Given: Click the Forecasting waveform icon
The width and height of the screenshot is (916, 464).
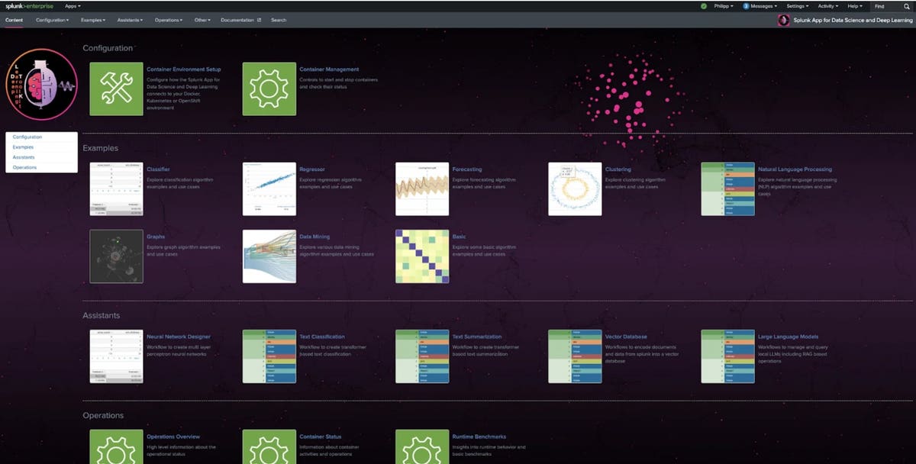Looking at the screenshot, I should (421, 188).
